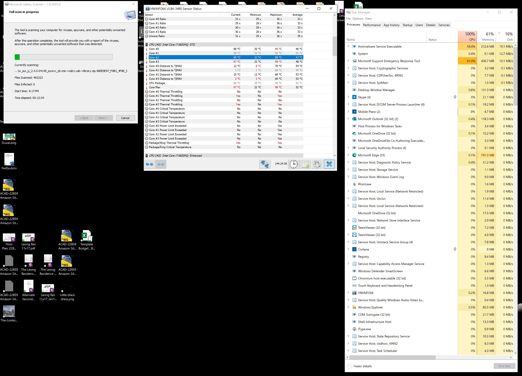Cancel the Microsoft Safety Scanner scan
522x376 pixels.
tap(125, 118)
